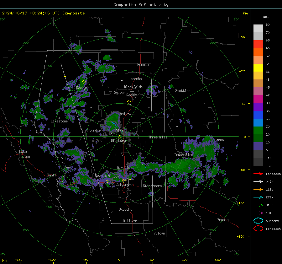Click the magenta 18TS arrow in legend

258,213
